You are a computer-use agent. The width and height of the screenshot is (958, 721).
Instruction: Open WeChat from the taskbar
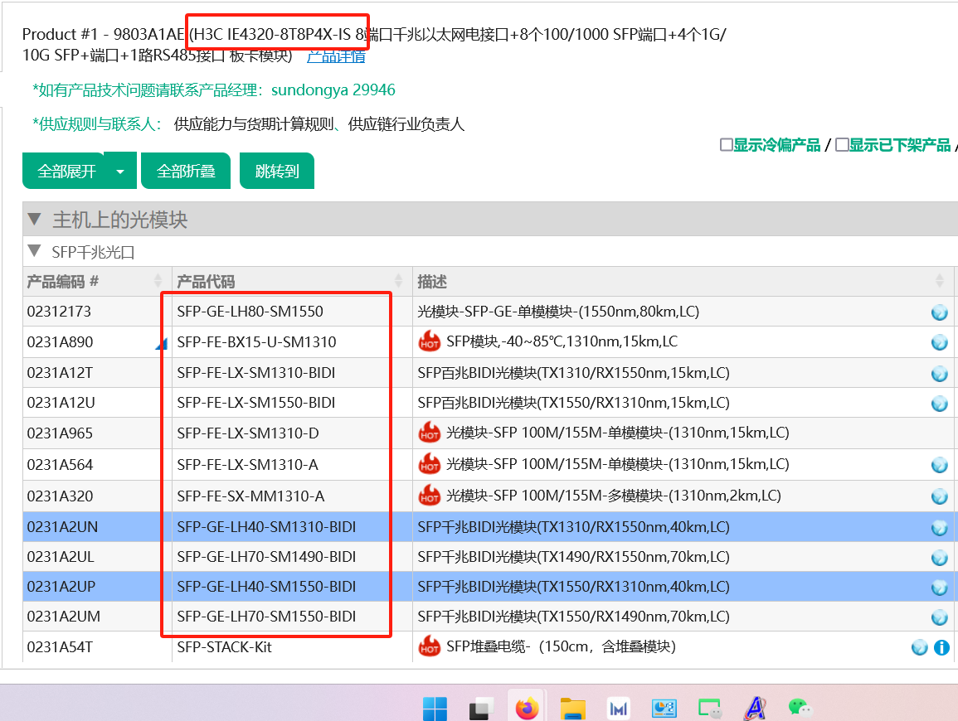tap(800, 709)
